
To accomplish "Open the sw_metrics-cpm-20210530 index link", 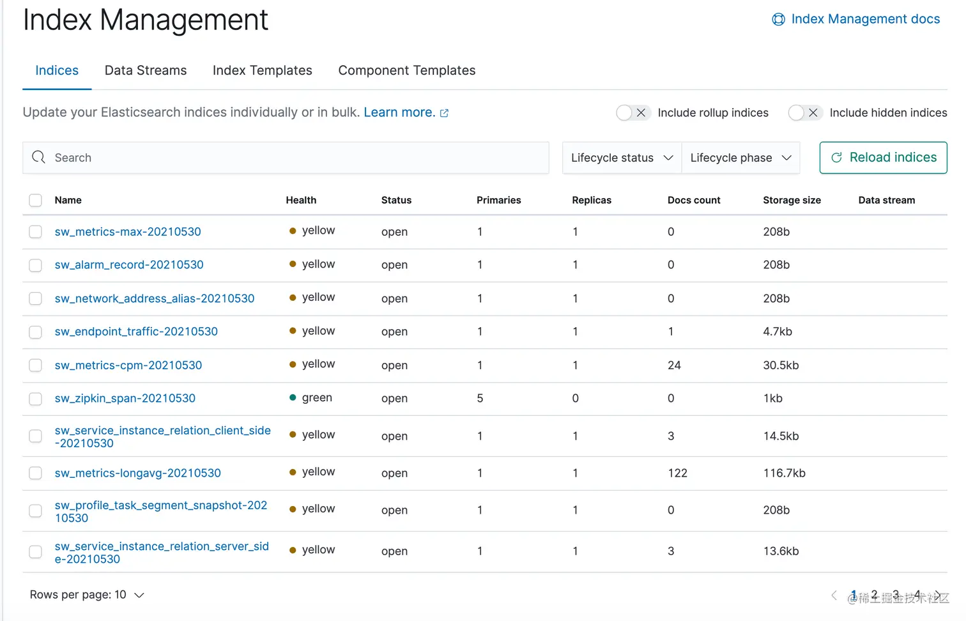I will pyautogui.click(x=128, y=365).
